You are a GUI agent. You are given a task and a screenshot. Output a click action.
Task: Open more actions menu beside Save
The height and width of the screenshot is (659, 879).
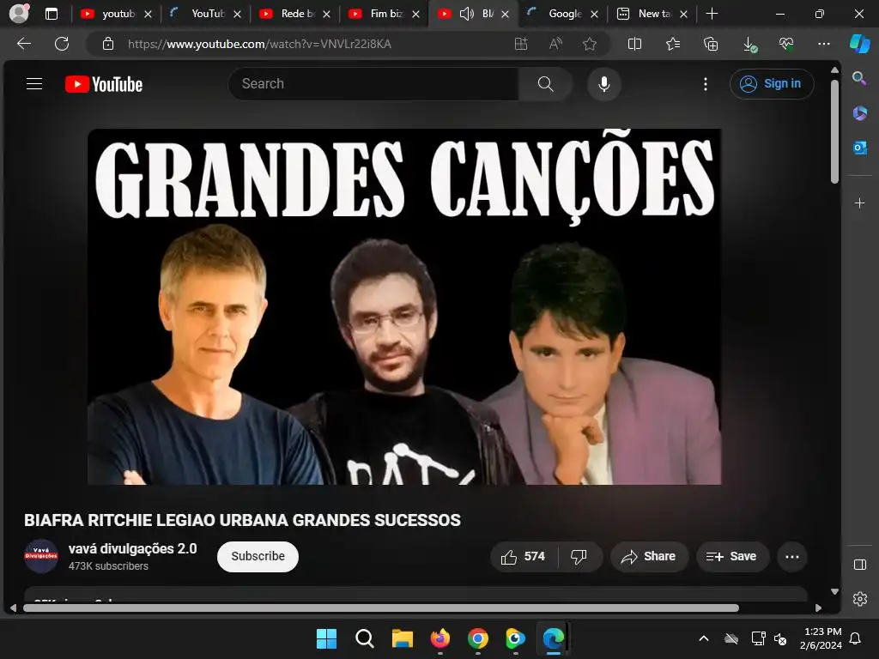click(x=792, y=556)
